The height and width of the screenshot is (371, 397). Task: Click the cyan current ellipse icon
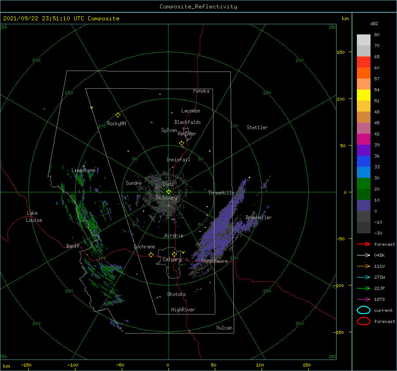pyautogui.click(x=363, y=310)
